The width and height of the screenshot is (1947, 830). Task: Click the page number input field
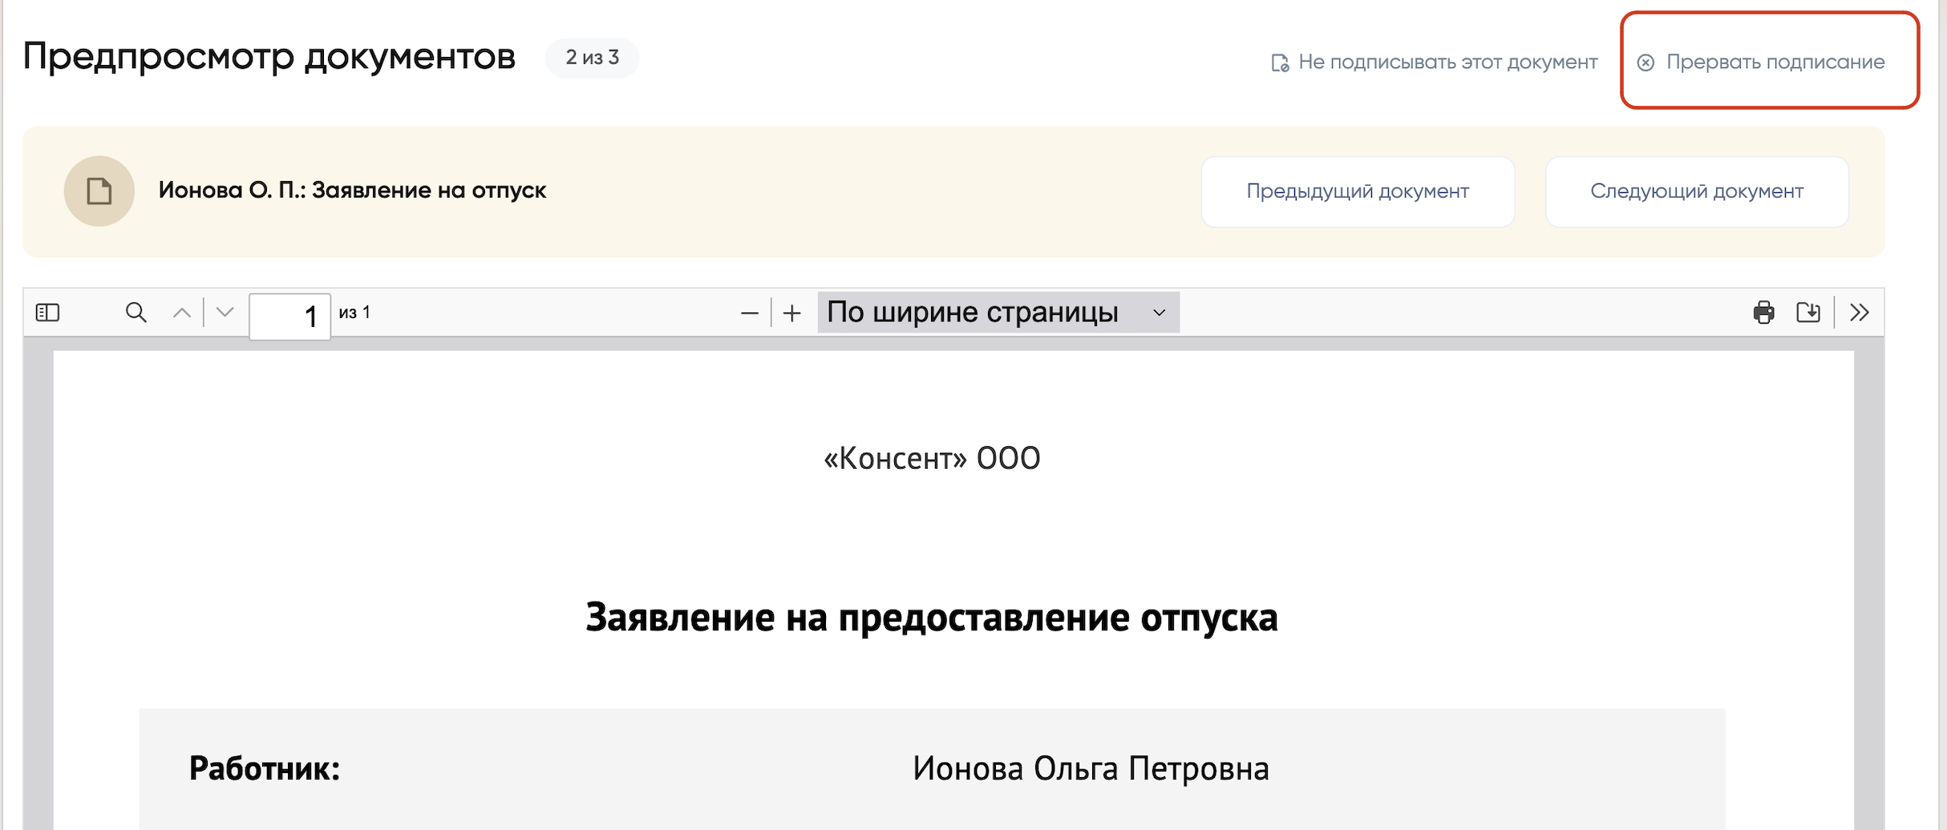[289, 316]
